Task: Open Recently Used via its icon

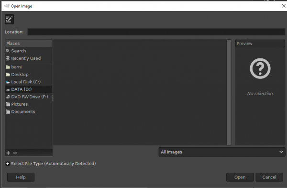Action: [8, 58]
